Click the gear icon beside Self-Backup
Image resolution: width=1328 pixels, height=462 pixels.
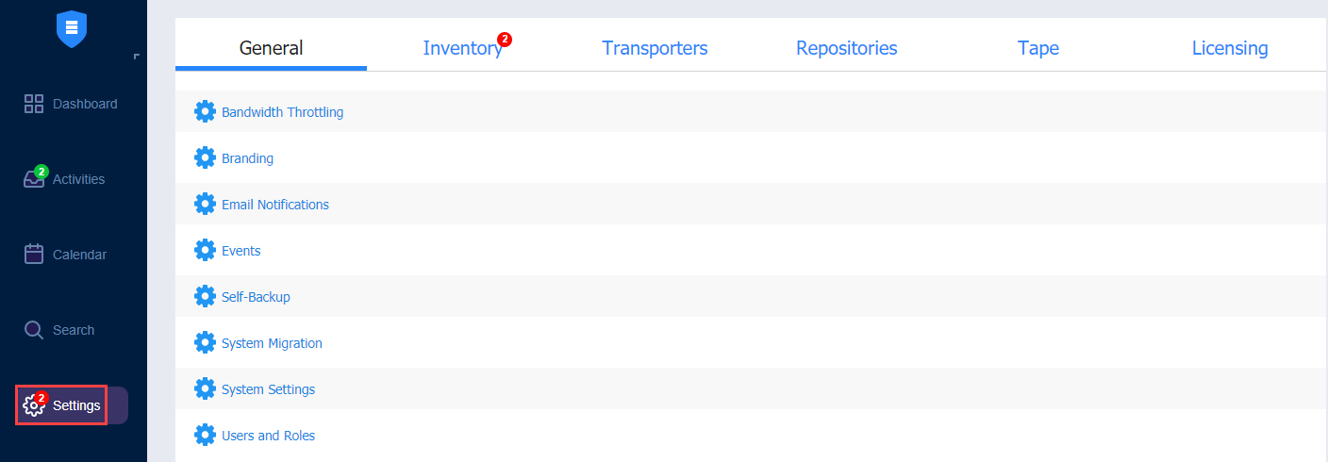pyautogui.click(x=205, y=296)
